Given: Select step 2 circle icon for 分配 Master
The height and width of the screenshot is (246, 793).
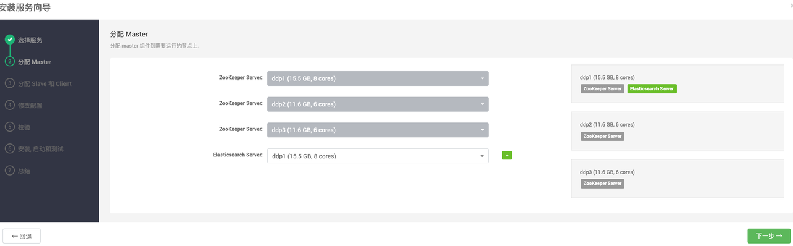Looking at the screenshot, I should pyautogui.click(x=10, y=62).
